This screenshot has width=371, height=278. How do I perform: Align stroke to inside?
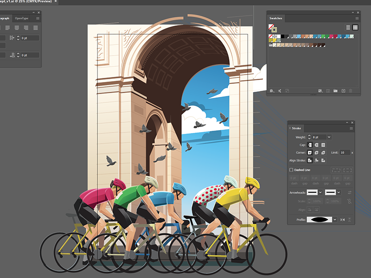[317, 160]
